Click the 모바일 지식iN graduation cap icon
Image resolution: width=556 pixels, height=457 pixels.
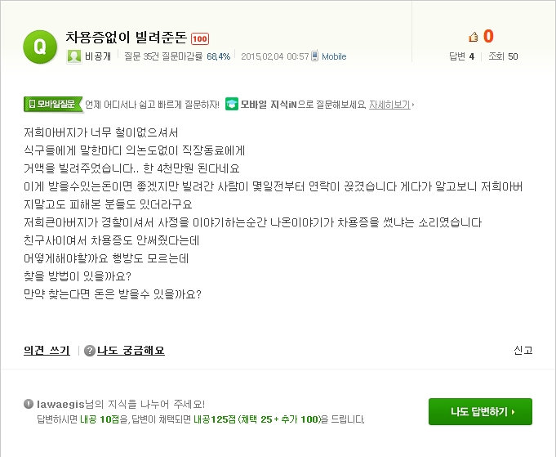(232, 104)
